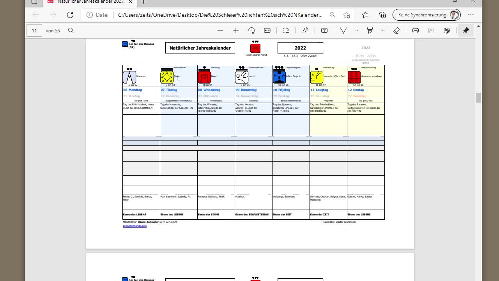Viewport: 499px width, 281px height.
Task: Print the PDF document
Action: pyautogui.click(x=416, y=30)
